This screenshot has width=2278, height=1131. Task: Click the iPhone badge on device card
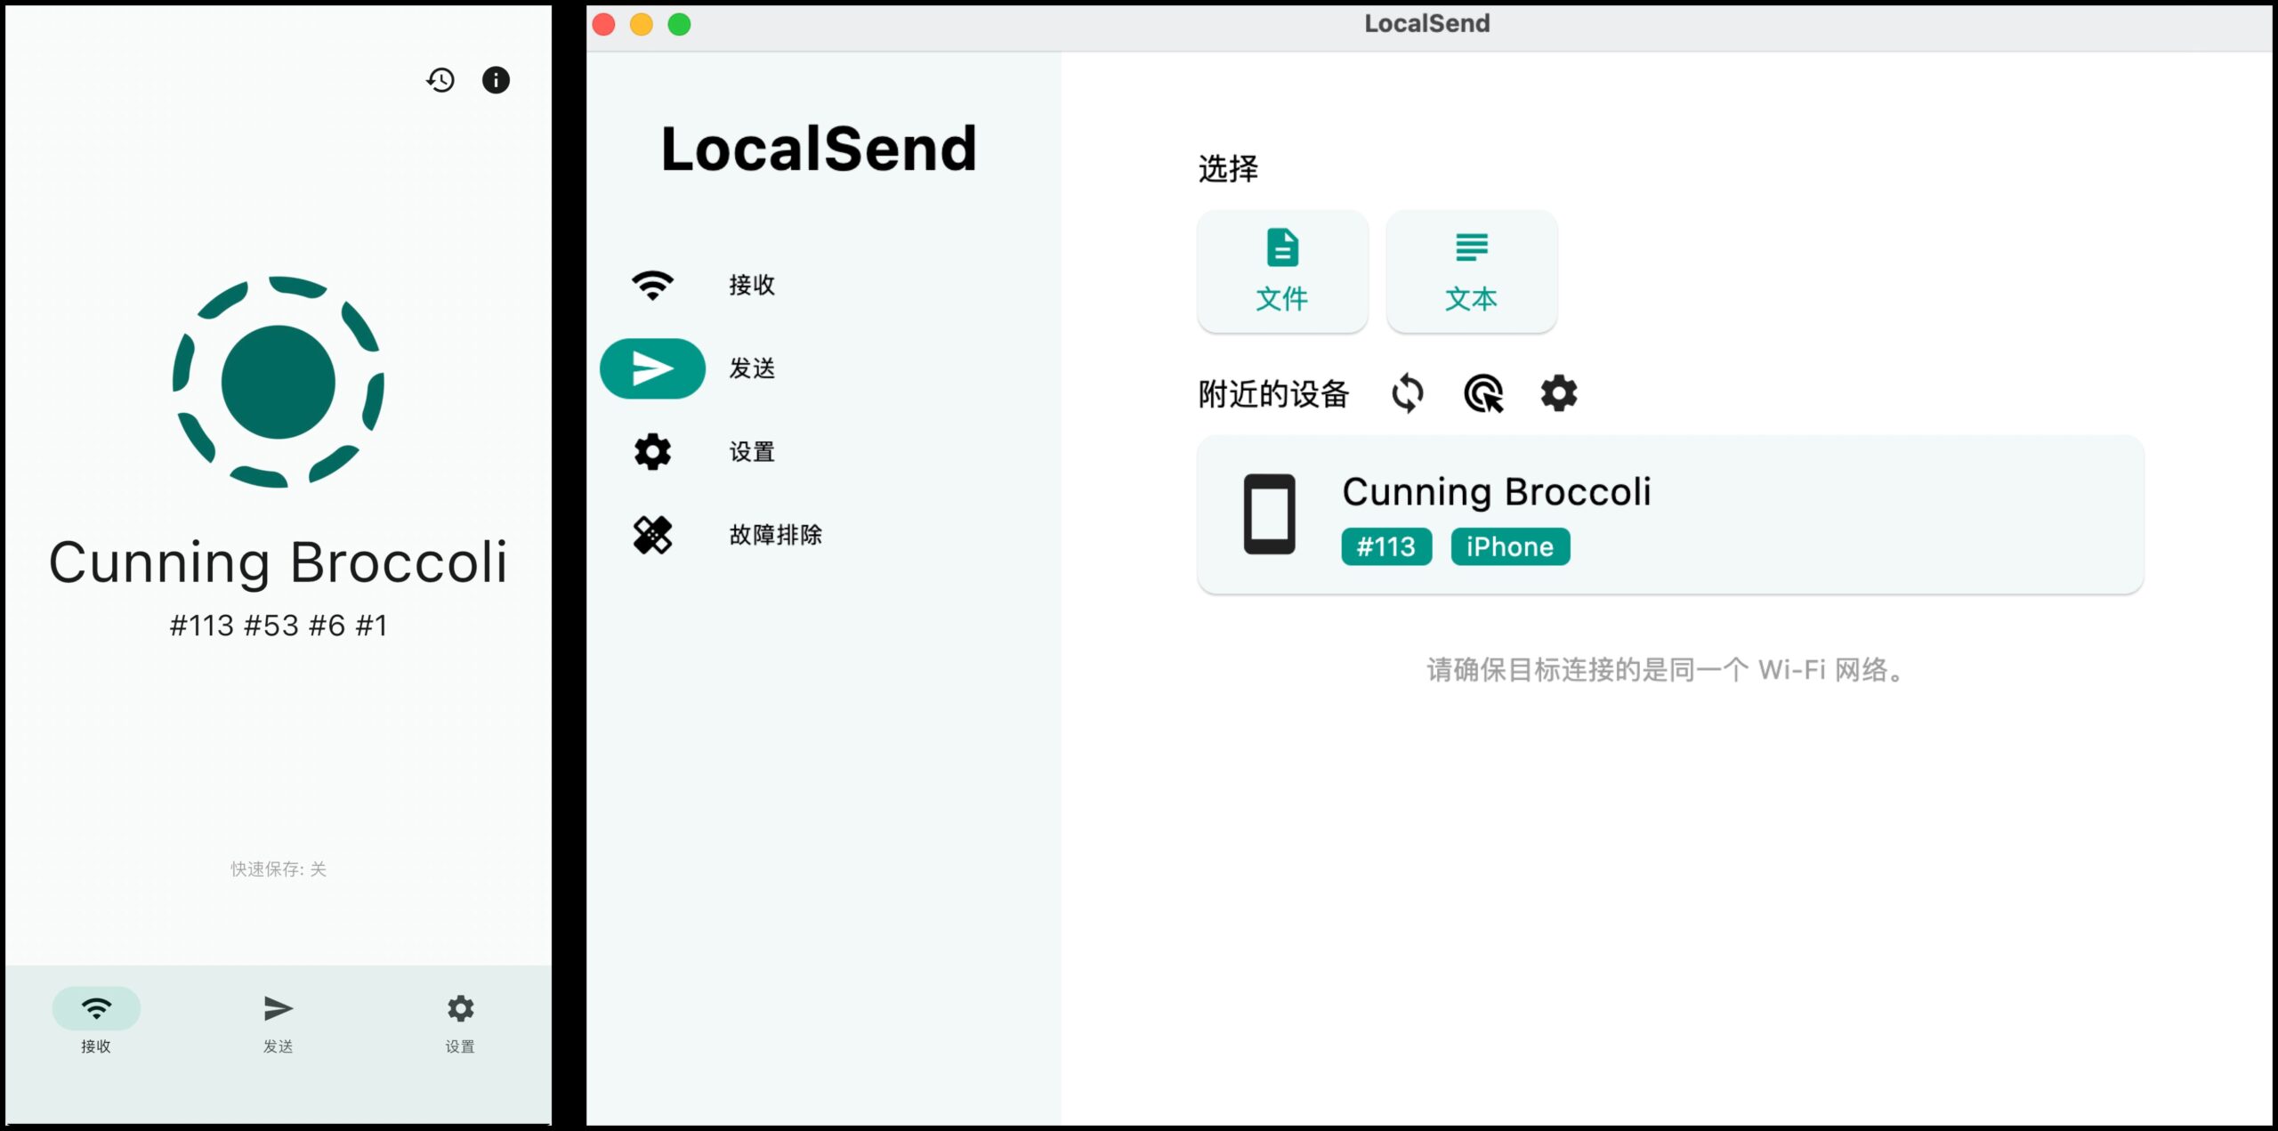1510,546
